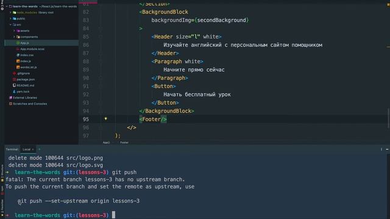Collapse the src folder
Image resolution: width=390 pixels, height=219 pixels.
point(10,24)
